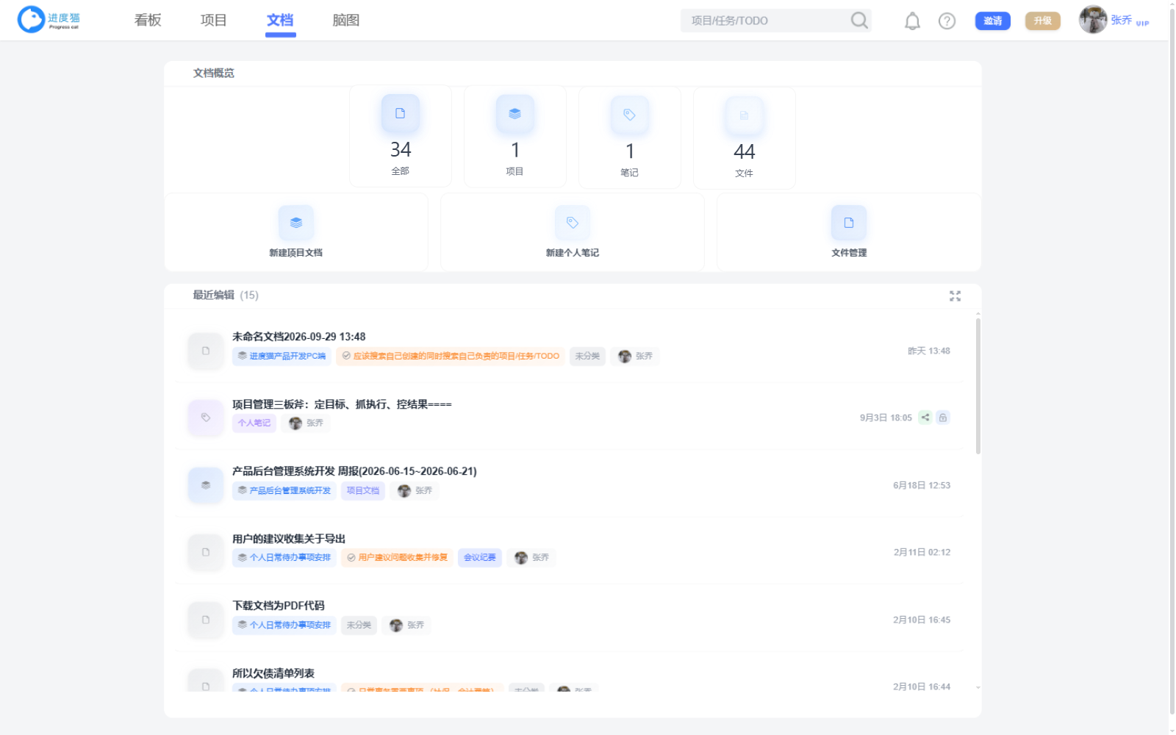Click 未分类 tag in 未命名文档 row
This screenshot has width=1176, height=735.
(x=587, y=356)
